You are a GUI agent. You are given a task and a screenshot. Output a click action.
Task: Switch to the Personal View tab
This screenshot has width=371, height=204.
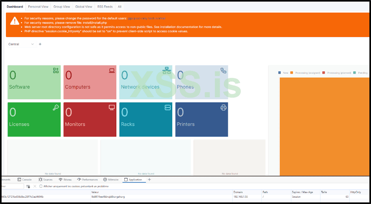pos(38,7)
